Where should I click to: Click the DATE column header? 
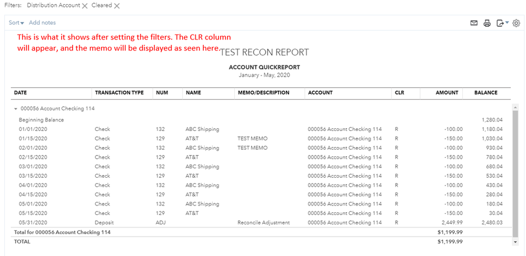click(x=21, y=93)
